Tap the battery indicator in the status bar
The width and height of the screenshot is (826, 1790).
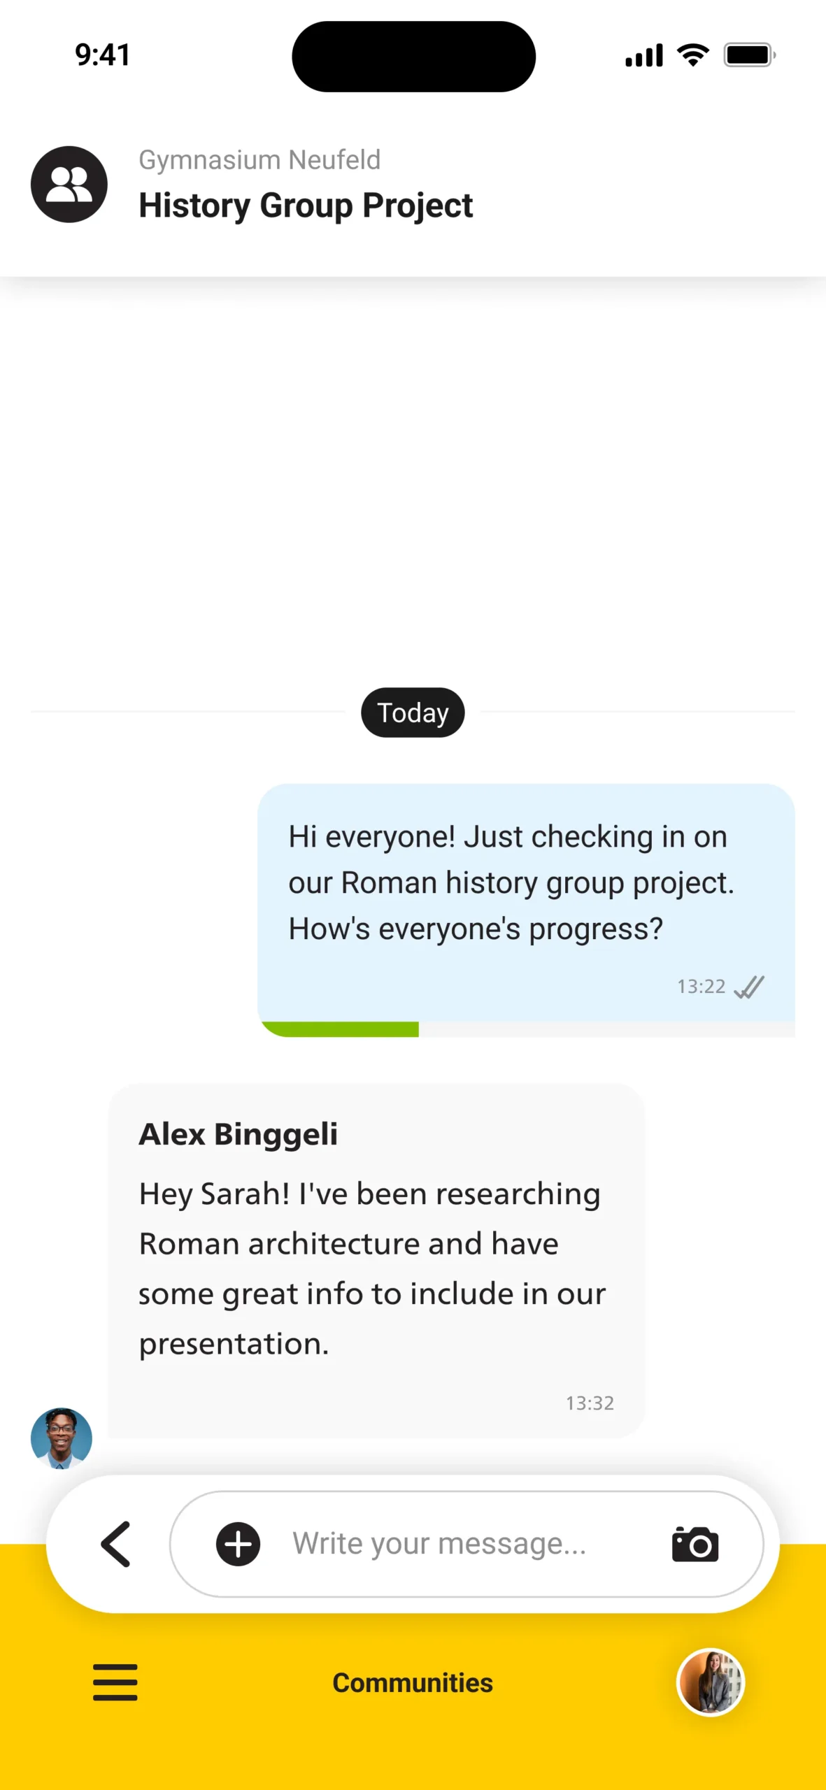tap(749, 54)
